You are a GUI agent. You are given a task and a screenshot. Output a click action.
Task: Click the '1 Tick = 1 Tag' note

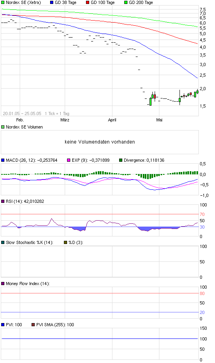[57, 113]
